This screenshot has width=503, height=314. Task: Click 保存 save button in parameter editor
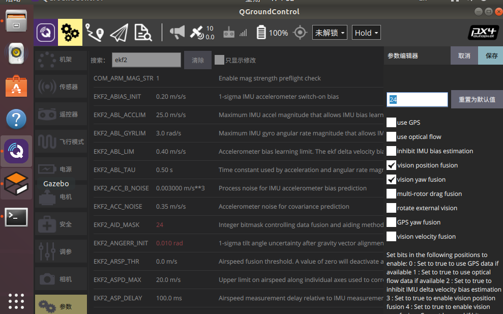coord(491,55)
